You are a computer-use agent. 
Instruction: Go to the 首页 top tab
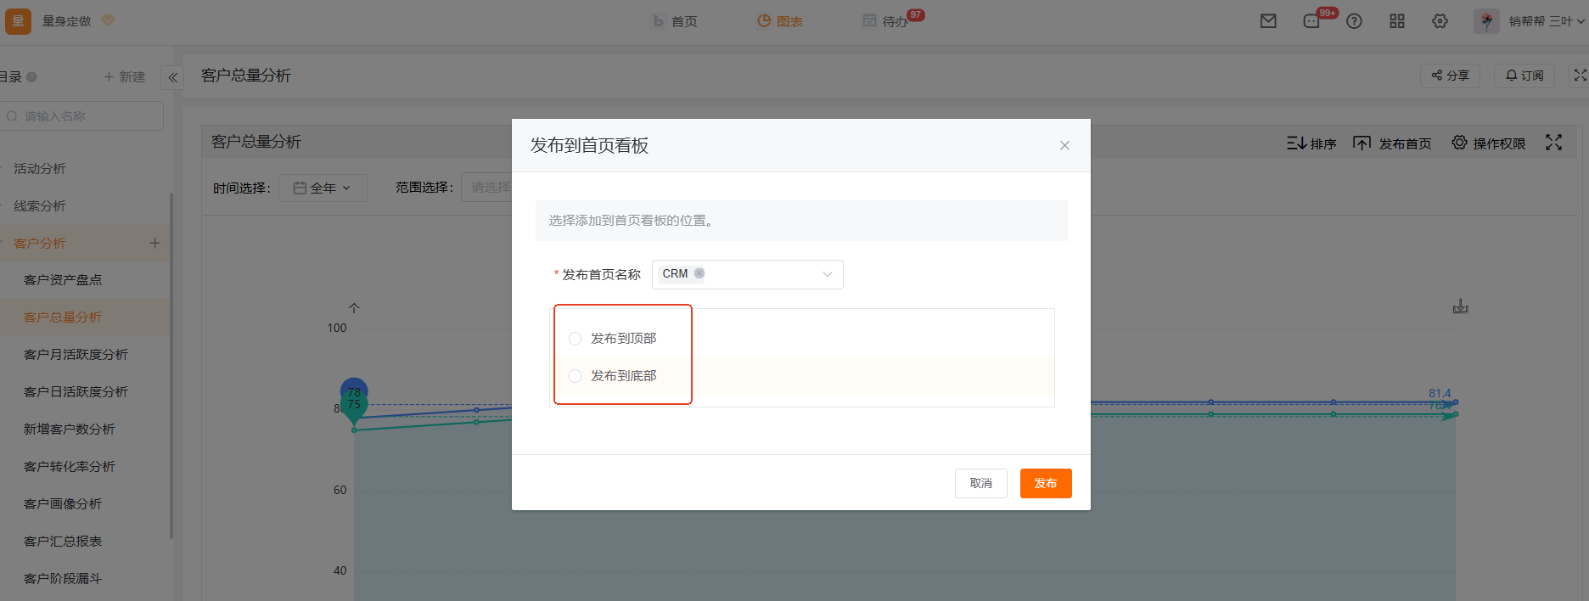(675, 21)
